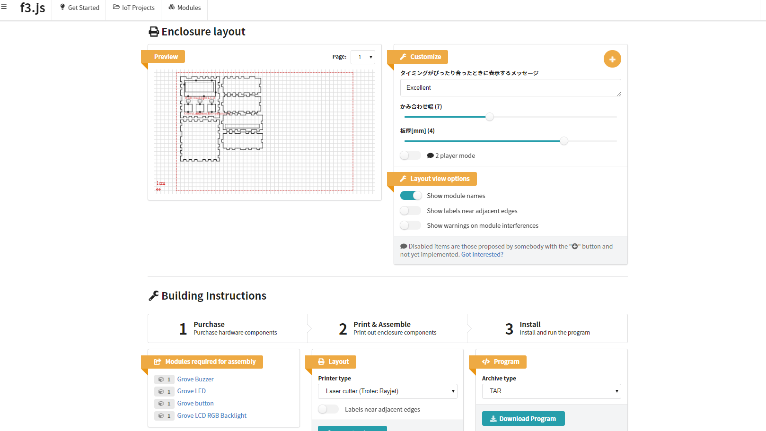Screen dimensions: 766x431
Task: Click the cube icon beside Grove Buzzer
Action: point(161,379)
